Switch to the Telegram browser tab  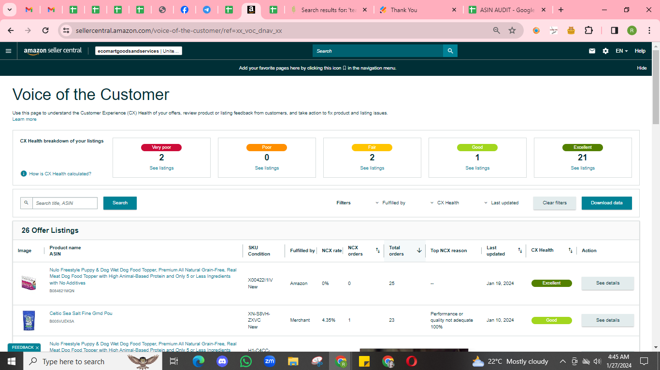[x=206, y=10]
